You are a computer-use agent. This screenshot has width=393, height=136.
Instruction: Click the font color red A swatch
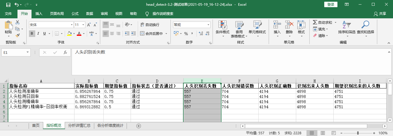(79, 33)
